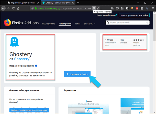
Task: Bookmark this page with the star icon
Action: coord(98,8)
